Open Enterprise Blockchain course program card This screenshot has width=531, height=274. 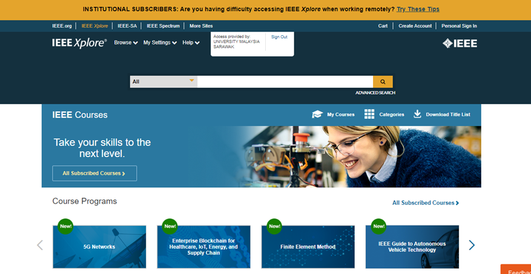pos(203,247)
